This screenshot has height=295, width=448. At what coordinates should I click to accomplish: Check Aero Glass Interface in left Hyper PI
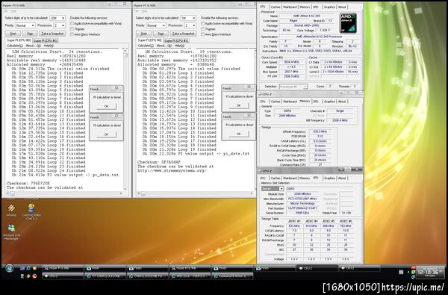click(72, 34)
